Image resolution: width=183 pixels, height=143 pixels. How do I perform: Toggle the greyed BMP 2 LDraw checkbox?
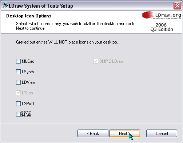coord(96,61)
